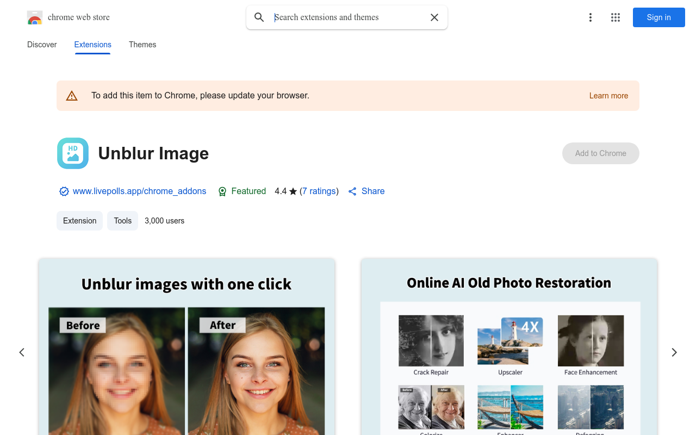This screenshot has height=435, width=696.
Task: Switch to the Discover tab
Action: coord(42,45)
